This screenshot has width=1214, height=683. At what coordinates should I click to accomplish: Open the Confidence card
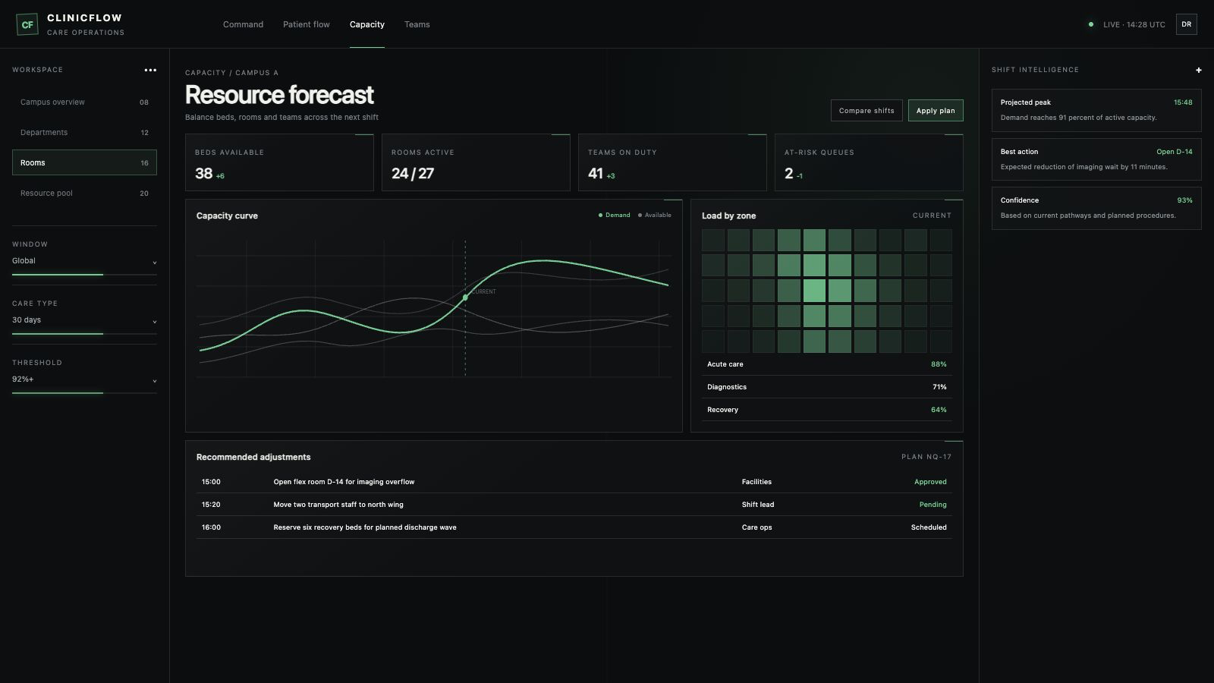pos(1096,208)
